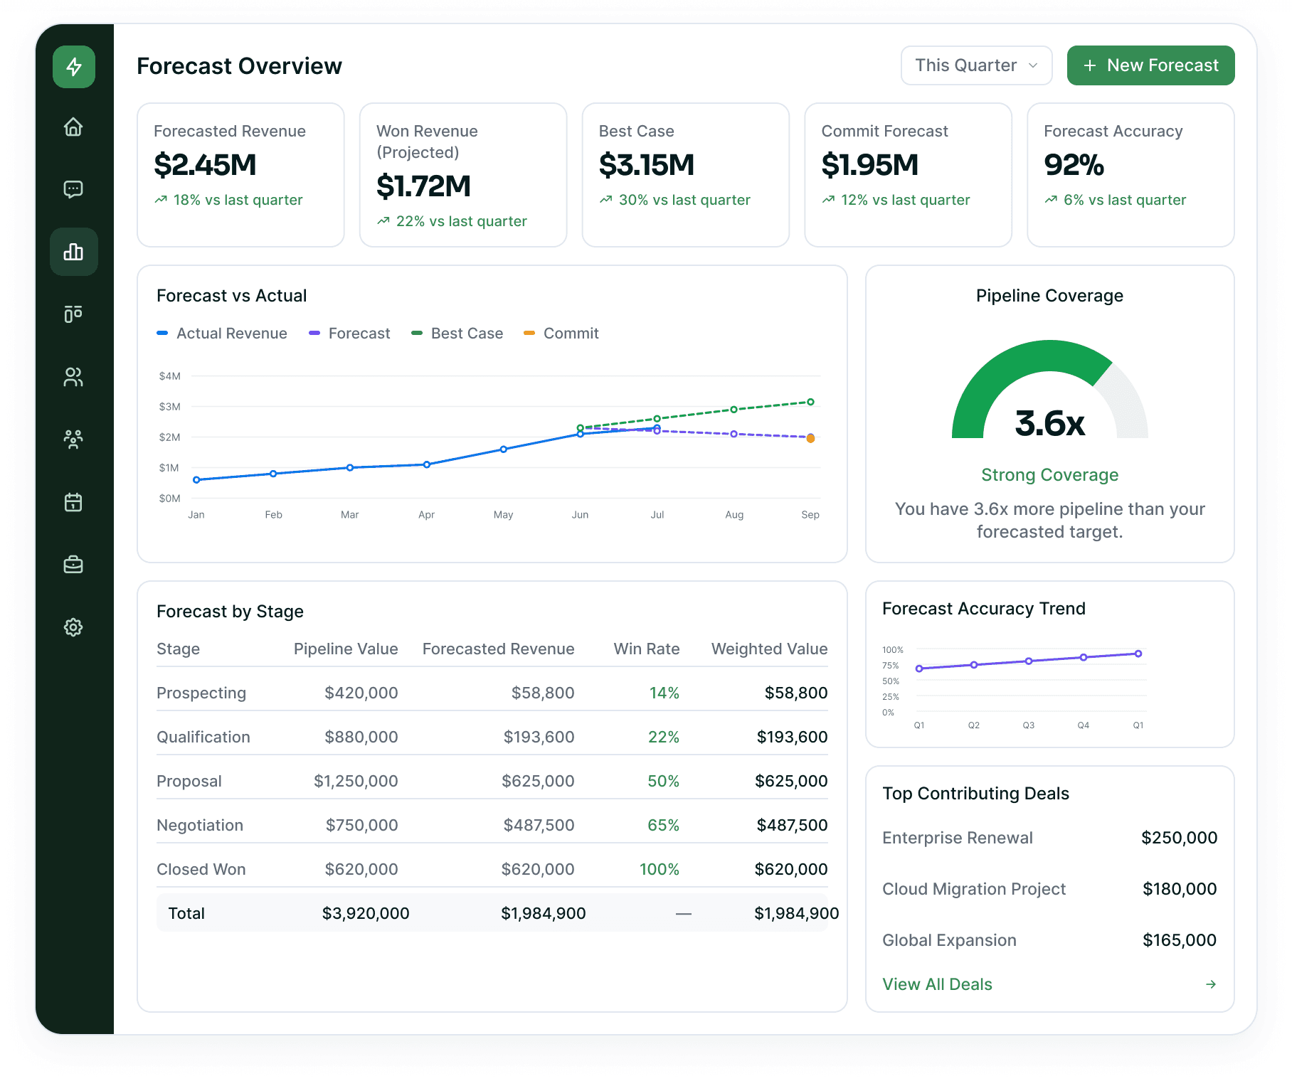Click the Pipeline Value column header

(x=346, y=649)
